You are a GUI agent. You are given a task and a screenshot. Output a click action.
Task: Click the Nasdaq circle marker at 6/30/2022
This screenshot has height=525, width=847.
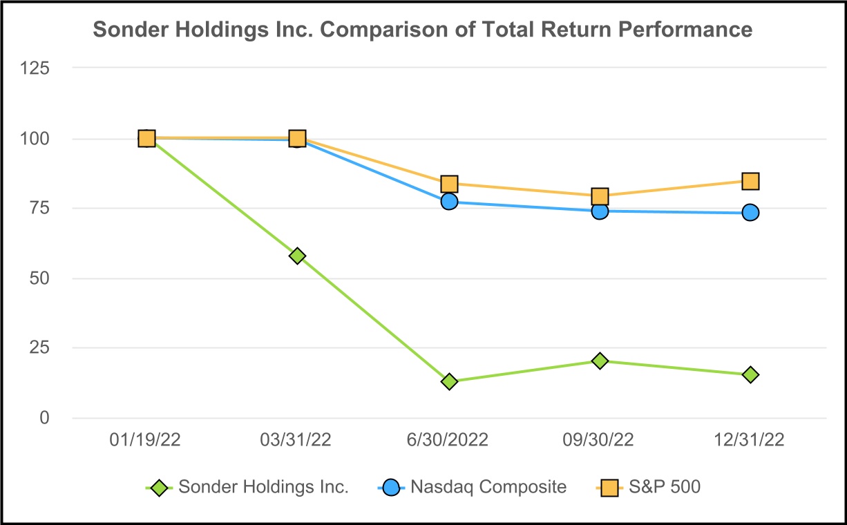point(449,202)
